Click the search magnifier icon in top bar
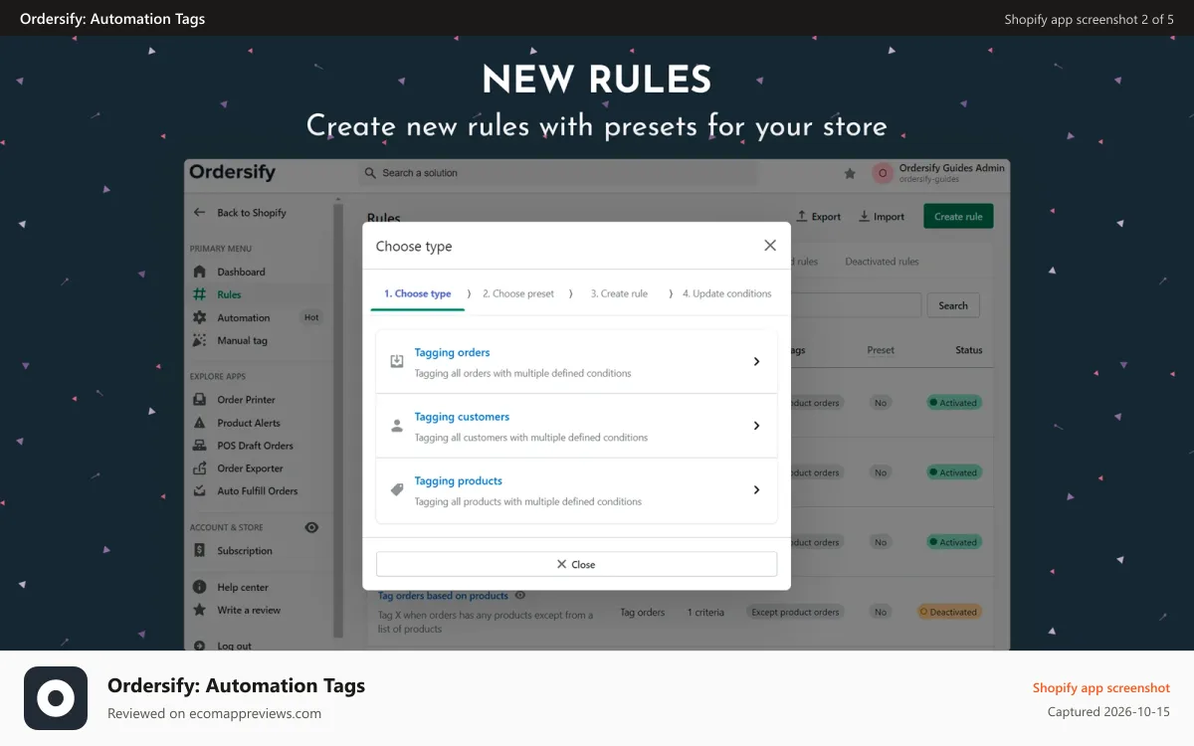Image resolution: width=1194 pixels, height=746 pixels. (x=371, y=173)
